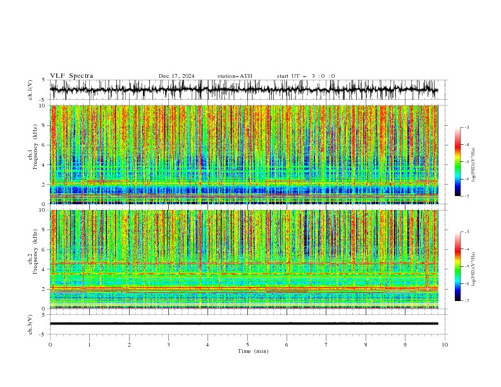
Task: Click the "ch.1(V)" waveform axis label
Action: [30, 90]
